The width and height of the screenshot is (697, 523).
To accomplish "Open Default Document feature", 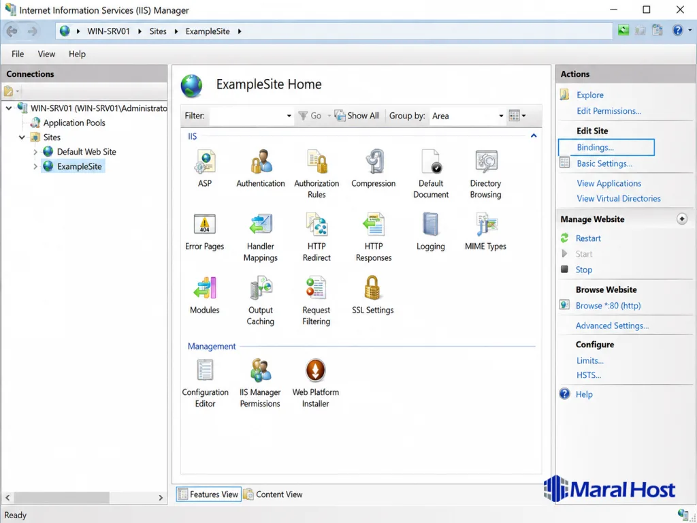I will (431, 174).
